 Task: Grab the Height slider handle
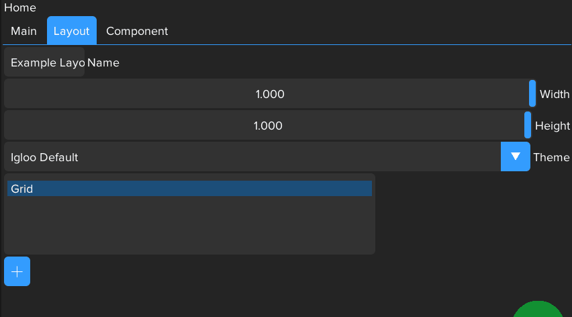click(x=528, y=126)
